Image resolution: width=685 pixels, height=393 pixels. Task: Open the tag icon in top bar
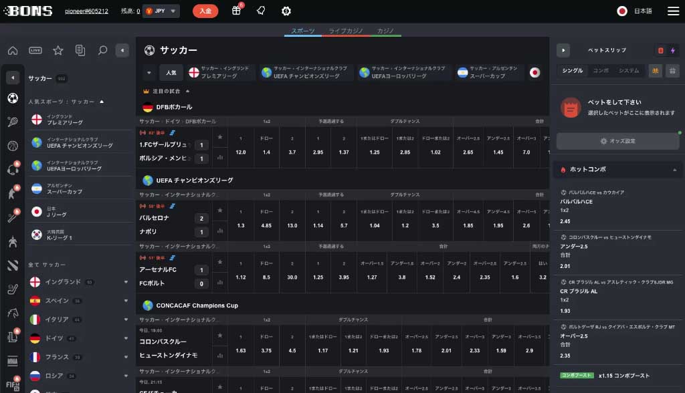point(261,11)
